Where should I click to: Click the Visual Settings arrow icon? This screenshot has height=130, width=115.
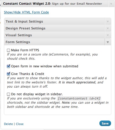(x=108, y=35)
